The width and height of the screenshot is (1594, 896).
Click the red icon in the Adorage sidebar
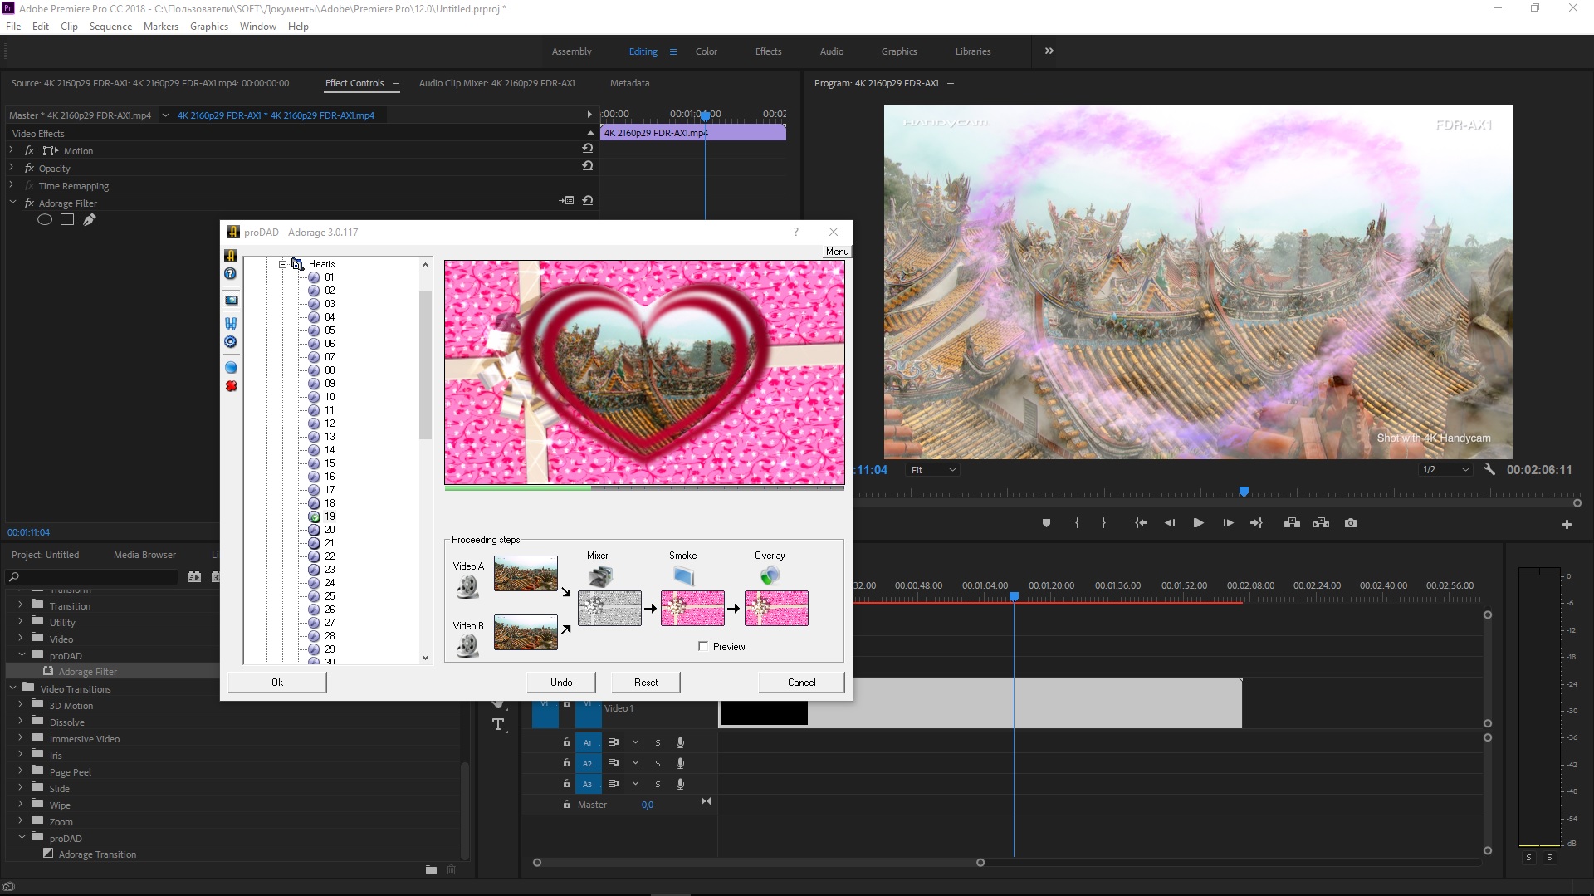pyautogui.click(x=232, y=386)
